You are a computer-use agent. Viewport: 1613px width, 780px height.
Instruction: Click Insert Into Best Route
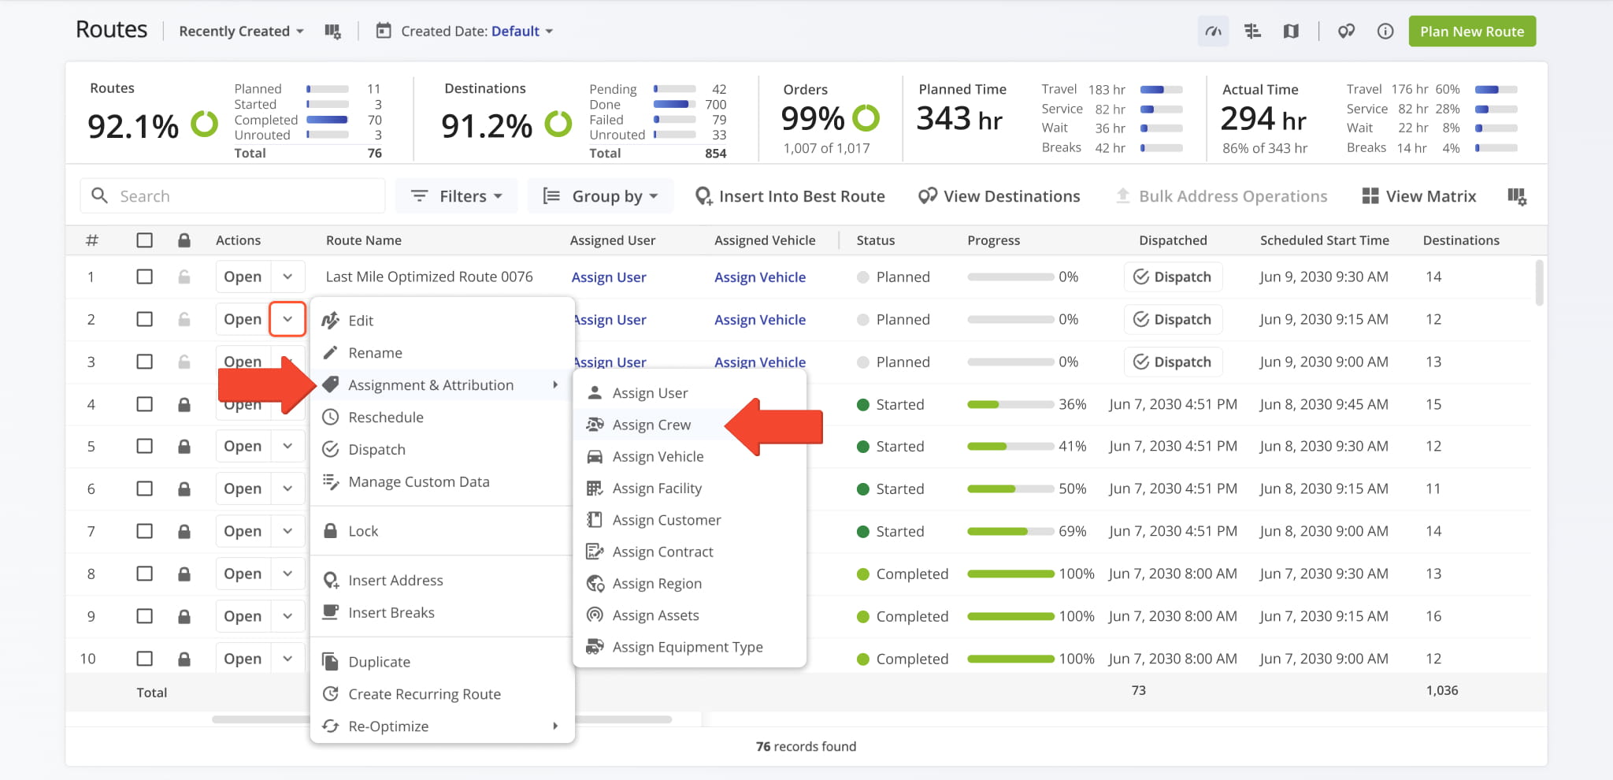(790, 196)
